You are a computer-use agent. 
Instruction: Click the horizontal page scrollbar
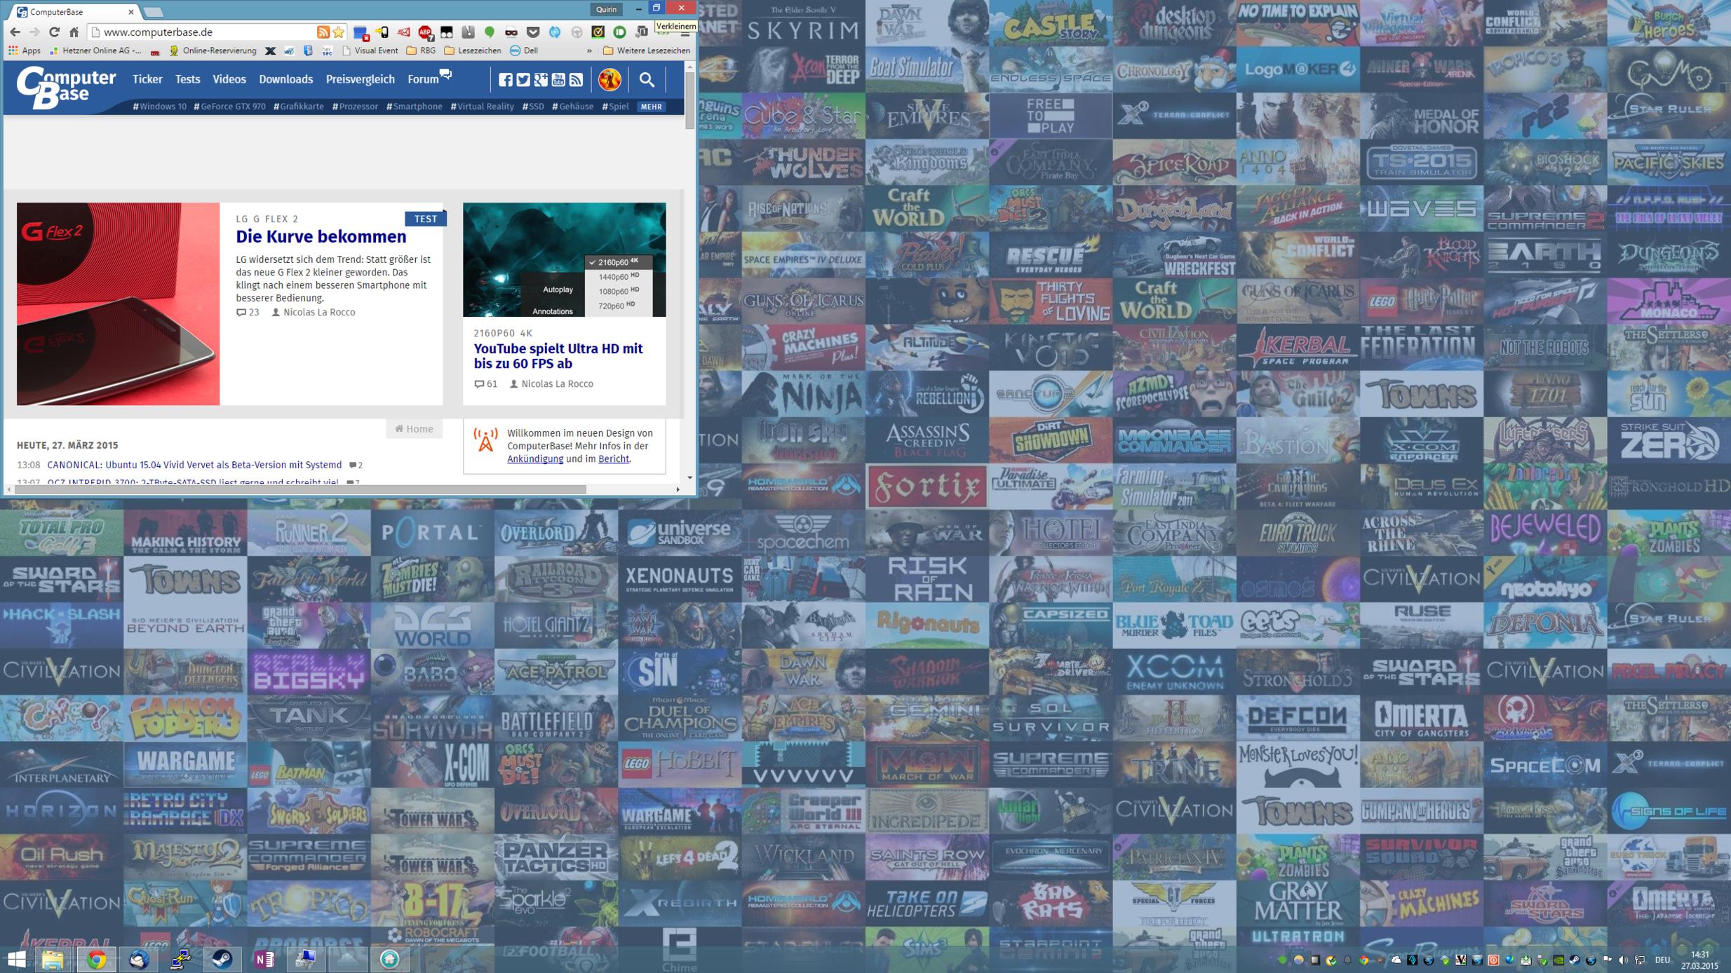pyautogui.click(x=302, y=489)
